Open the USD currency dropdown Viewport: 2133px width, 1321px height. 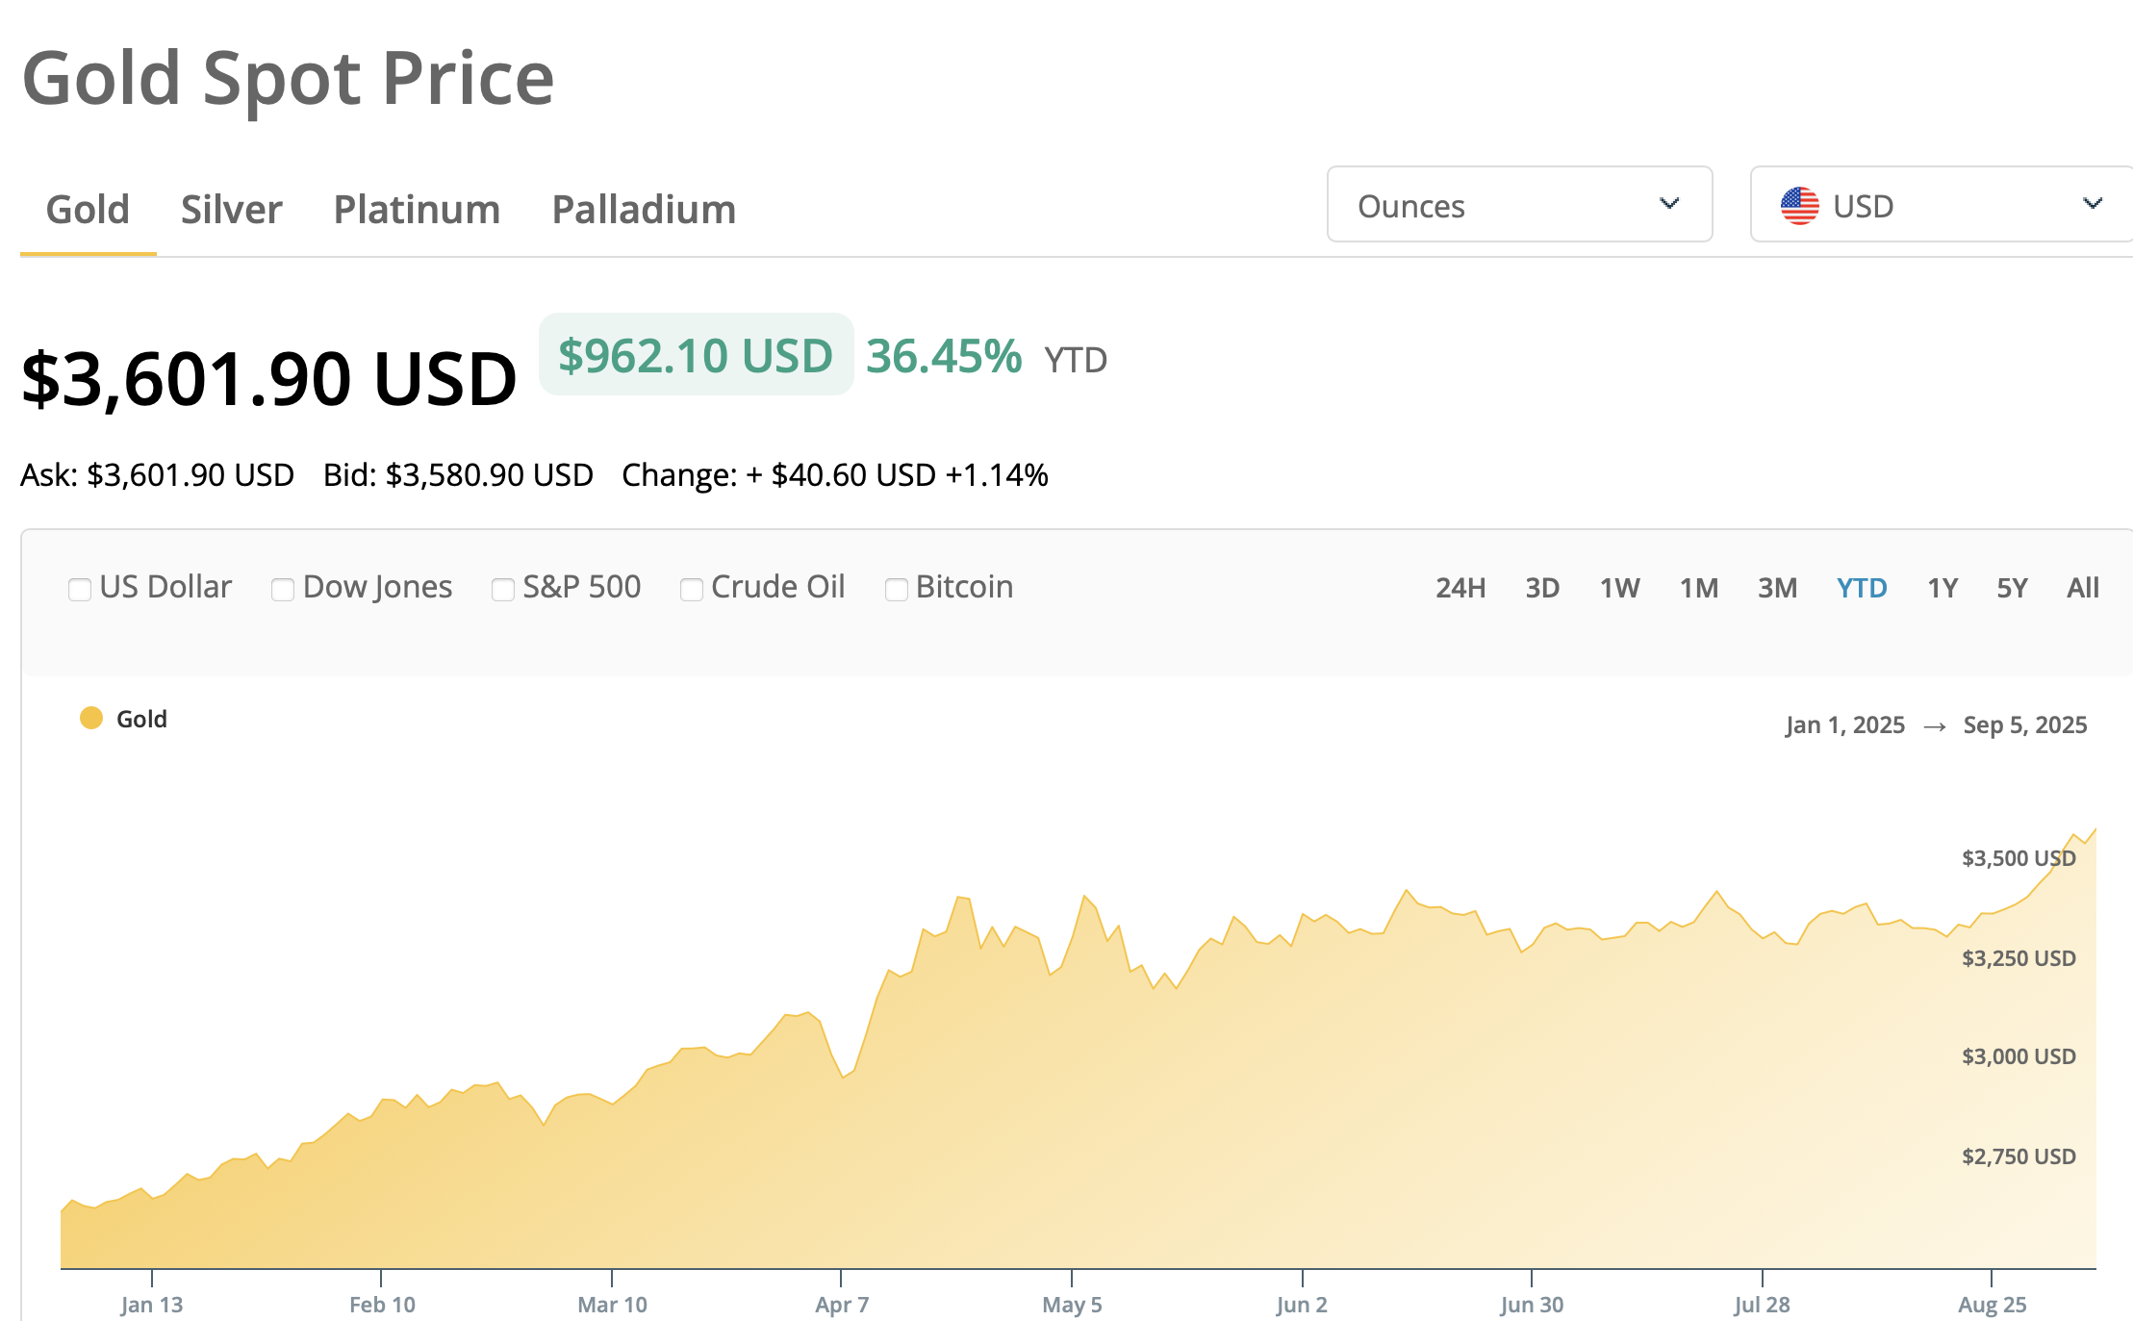pyautogui.click(x=1940, y=205)
